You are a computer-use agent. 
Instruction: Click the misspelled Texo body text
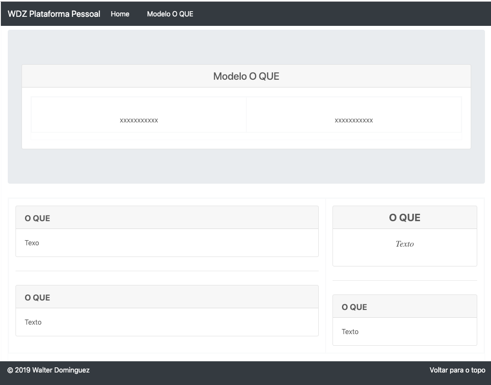click(32, 243)
